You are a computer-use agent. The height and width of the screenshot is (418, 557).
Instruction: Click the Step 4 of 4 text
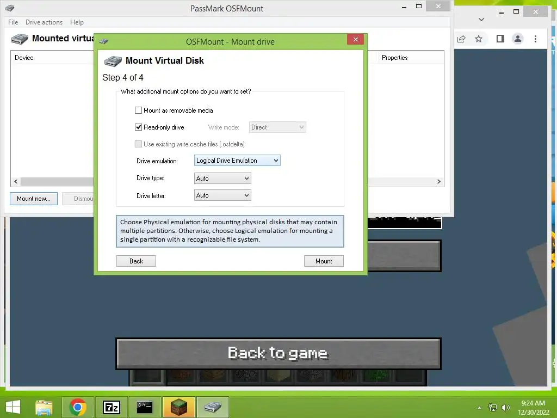point(123,77)
